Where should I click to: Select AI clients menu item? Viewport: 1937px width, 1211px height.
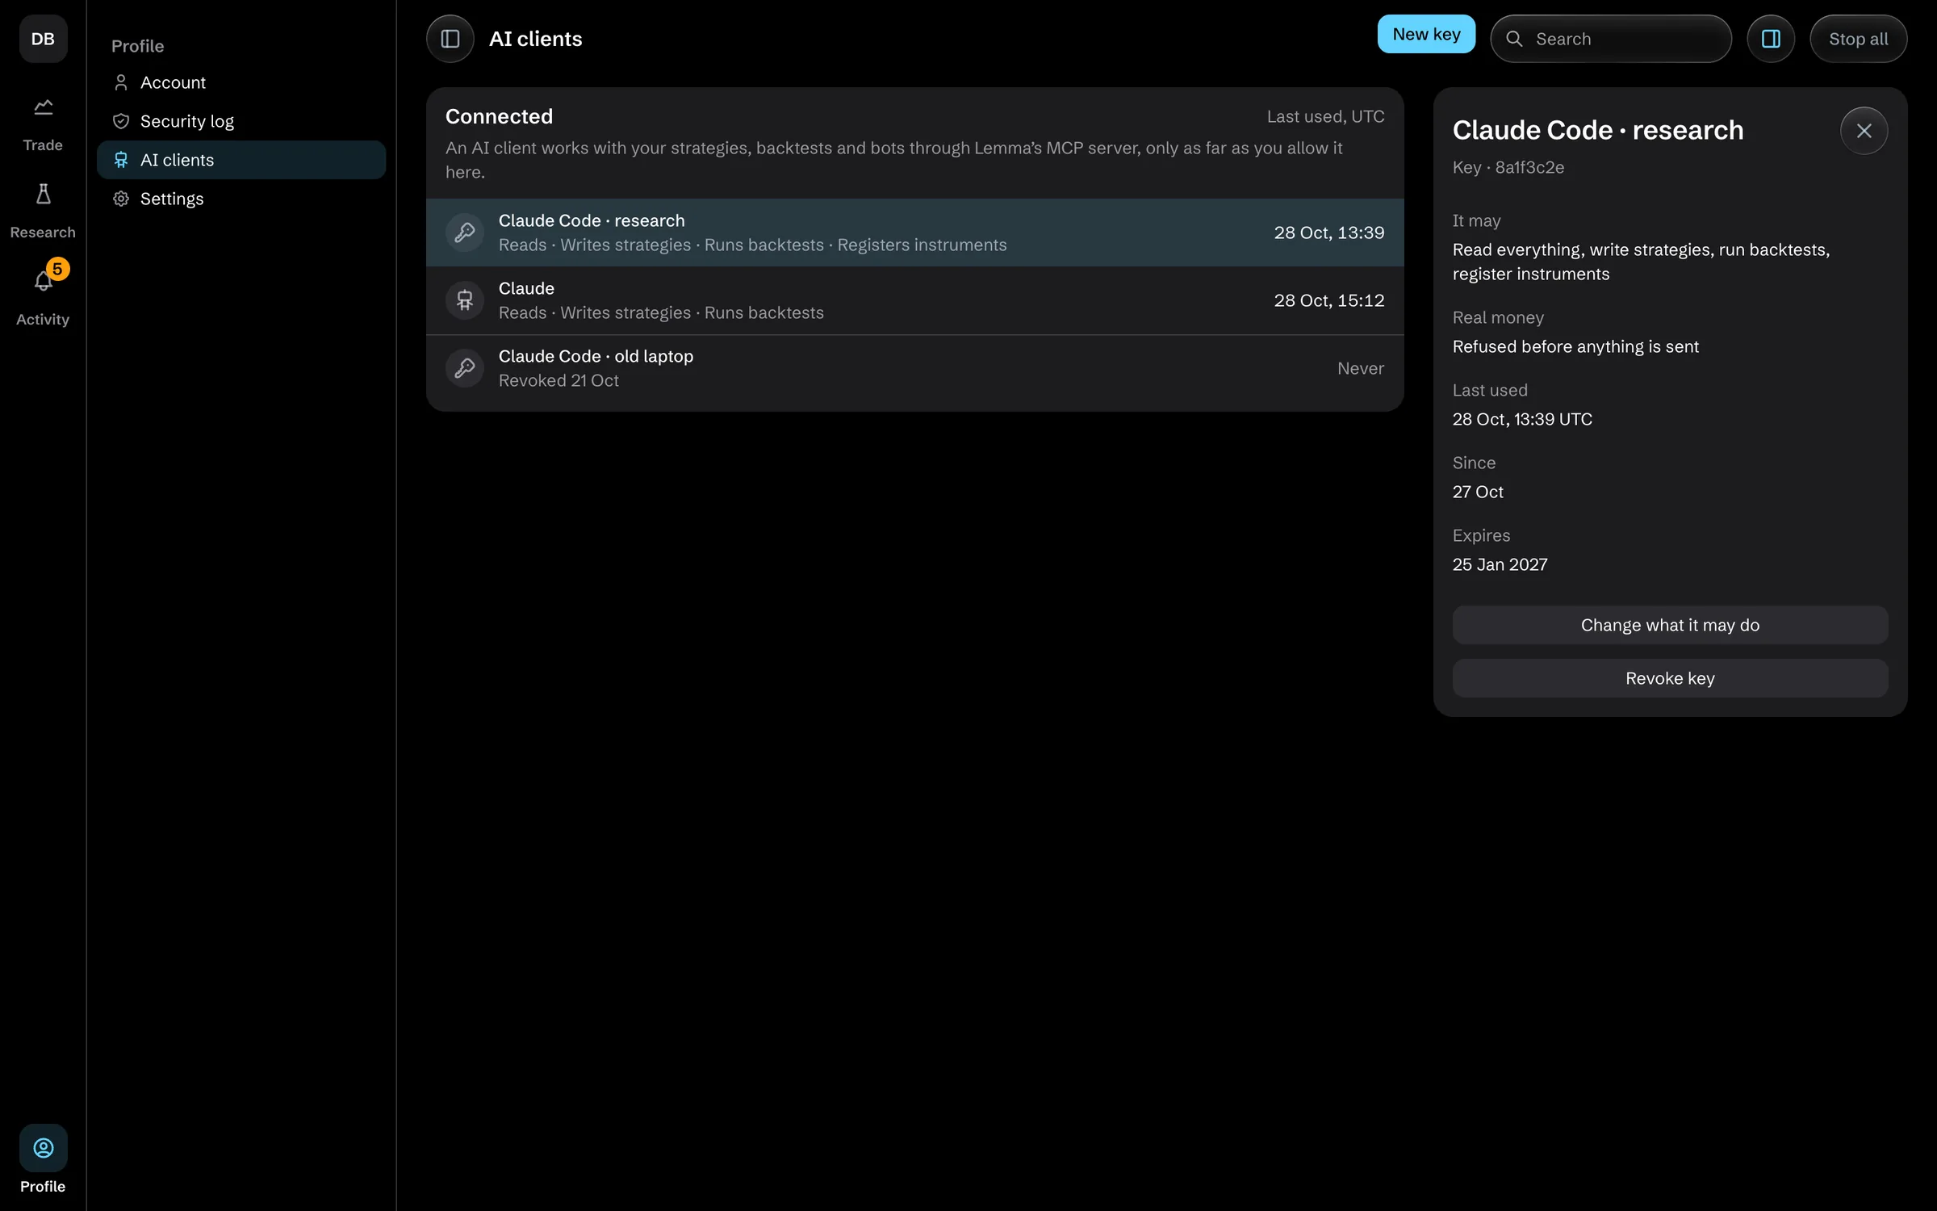(x=241, y=160)
